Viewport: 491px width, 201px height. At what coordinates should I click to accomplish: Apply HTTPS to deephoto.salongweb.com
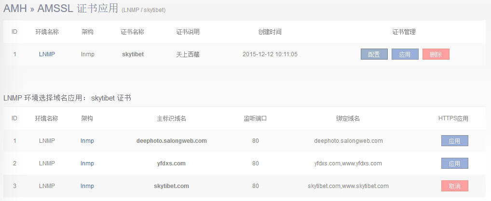pos(454,141)
